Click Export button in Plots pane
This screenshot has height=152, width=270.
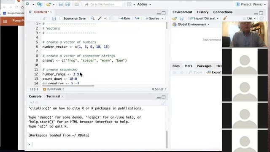214,72
